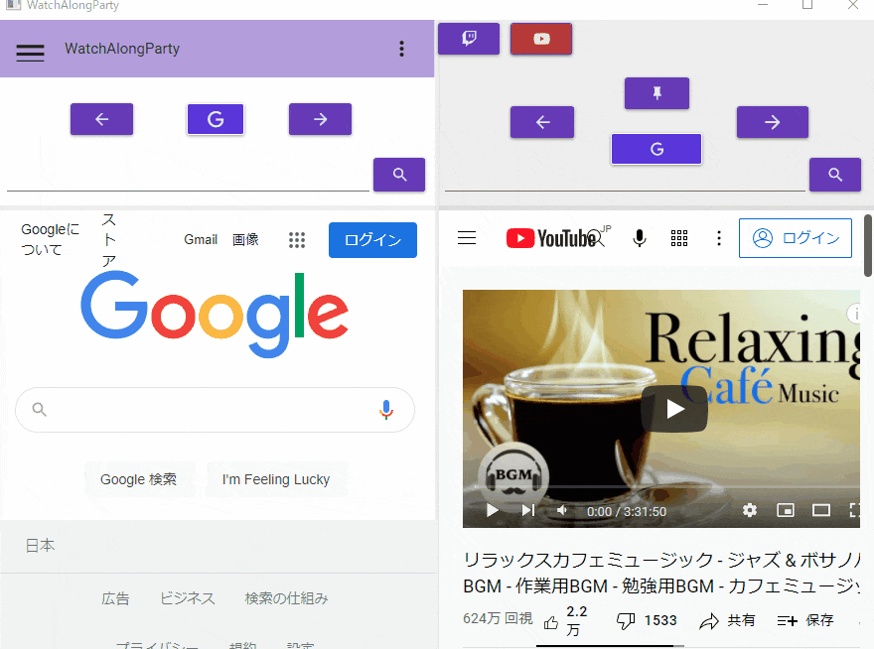The image size is (874, 649).
Task: Click the 日本 region text
Action: click(x=40, y=546)
